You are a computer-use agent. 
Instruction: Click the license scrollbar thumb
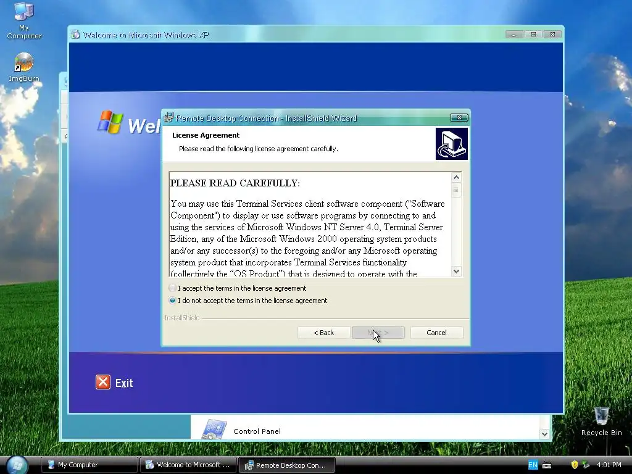pos(456,190)
